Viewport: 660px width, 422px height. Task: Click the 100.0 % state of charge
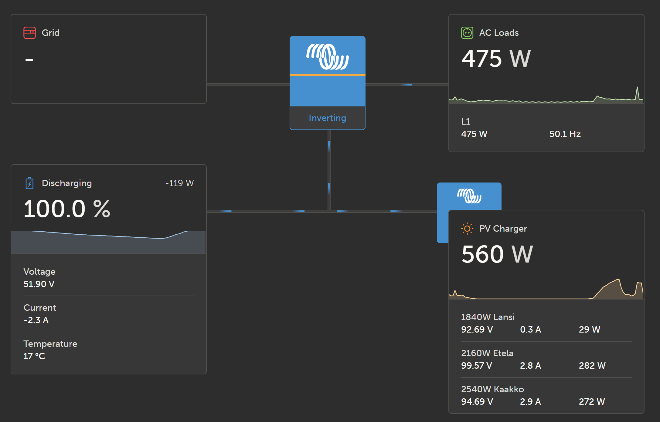pos(67,209)
